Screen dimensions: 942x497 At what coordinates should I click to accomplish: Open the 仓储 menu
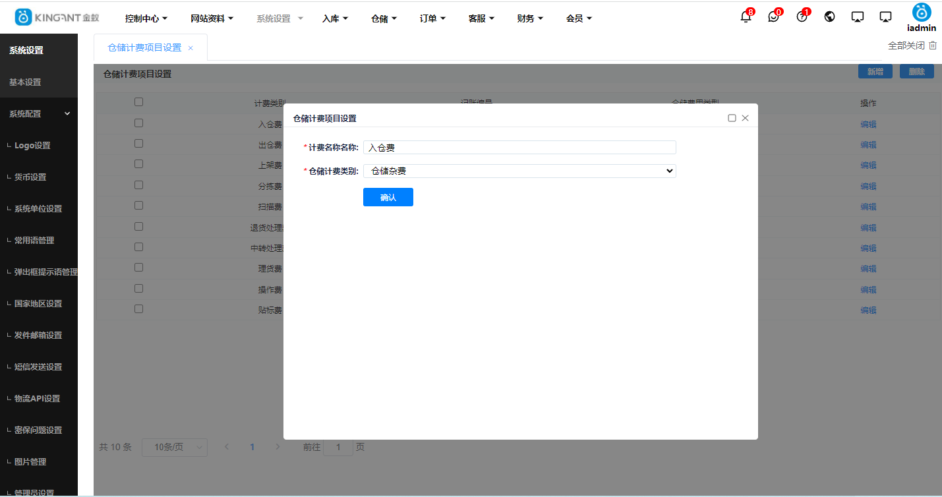pyautogui.click(x=384, y=18)
